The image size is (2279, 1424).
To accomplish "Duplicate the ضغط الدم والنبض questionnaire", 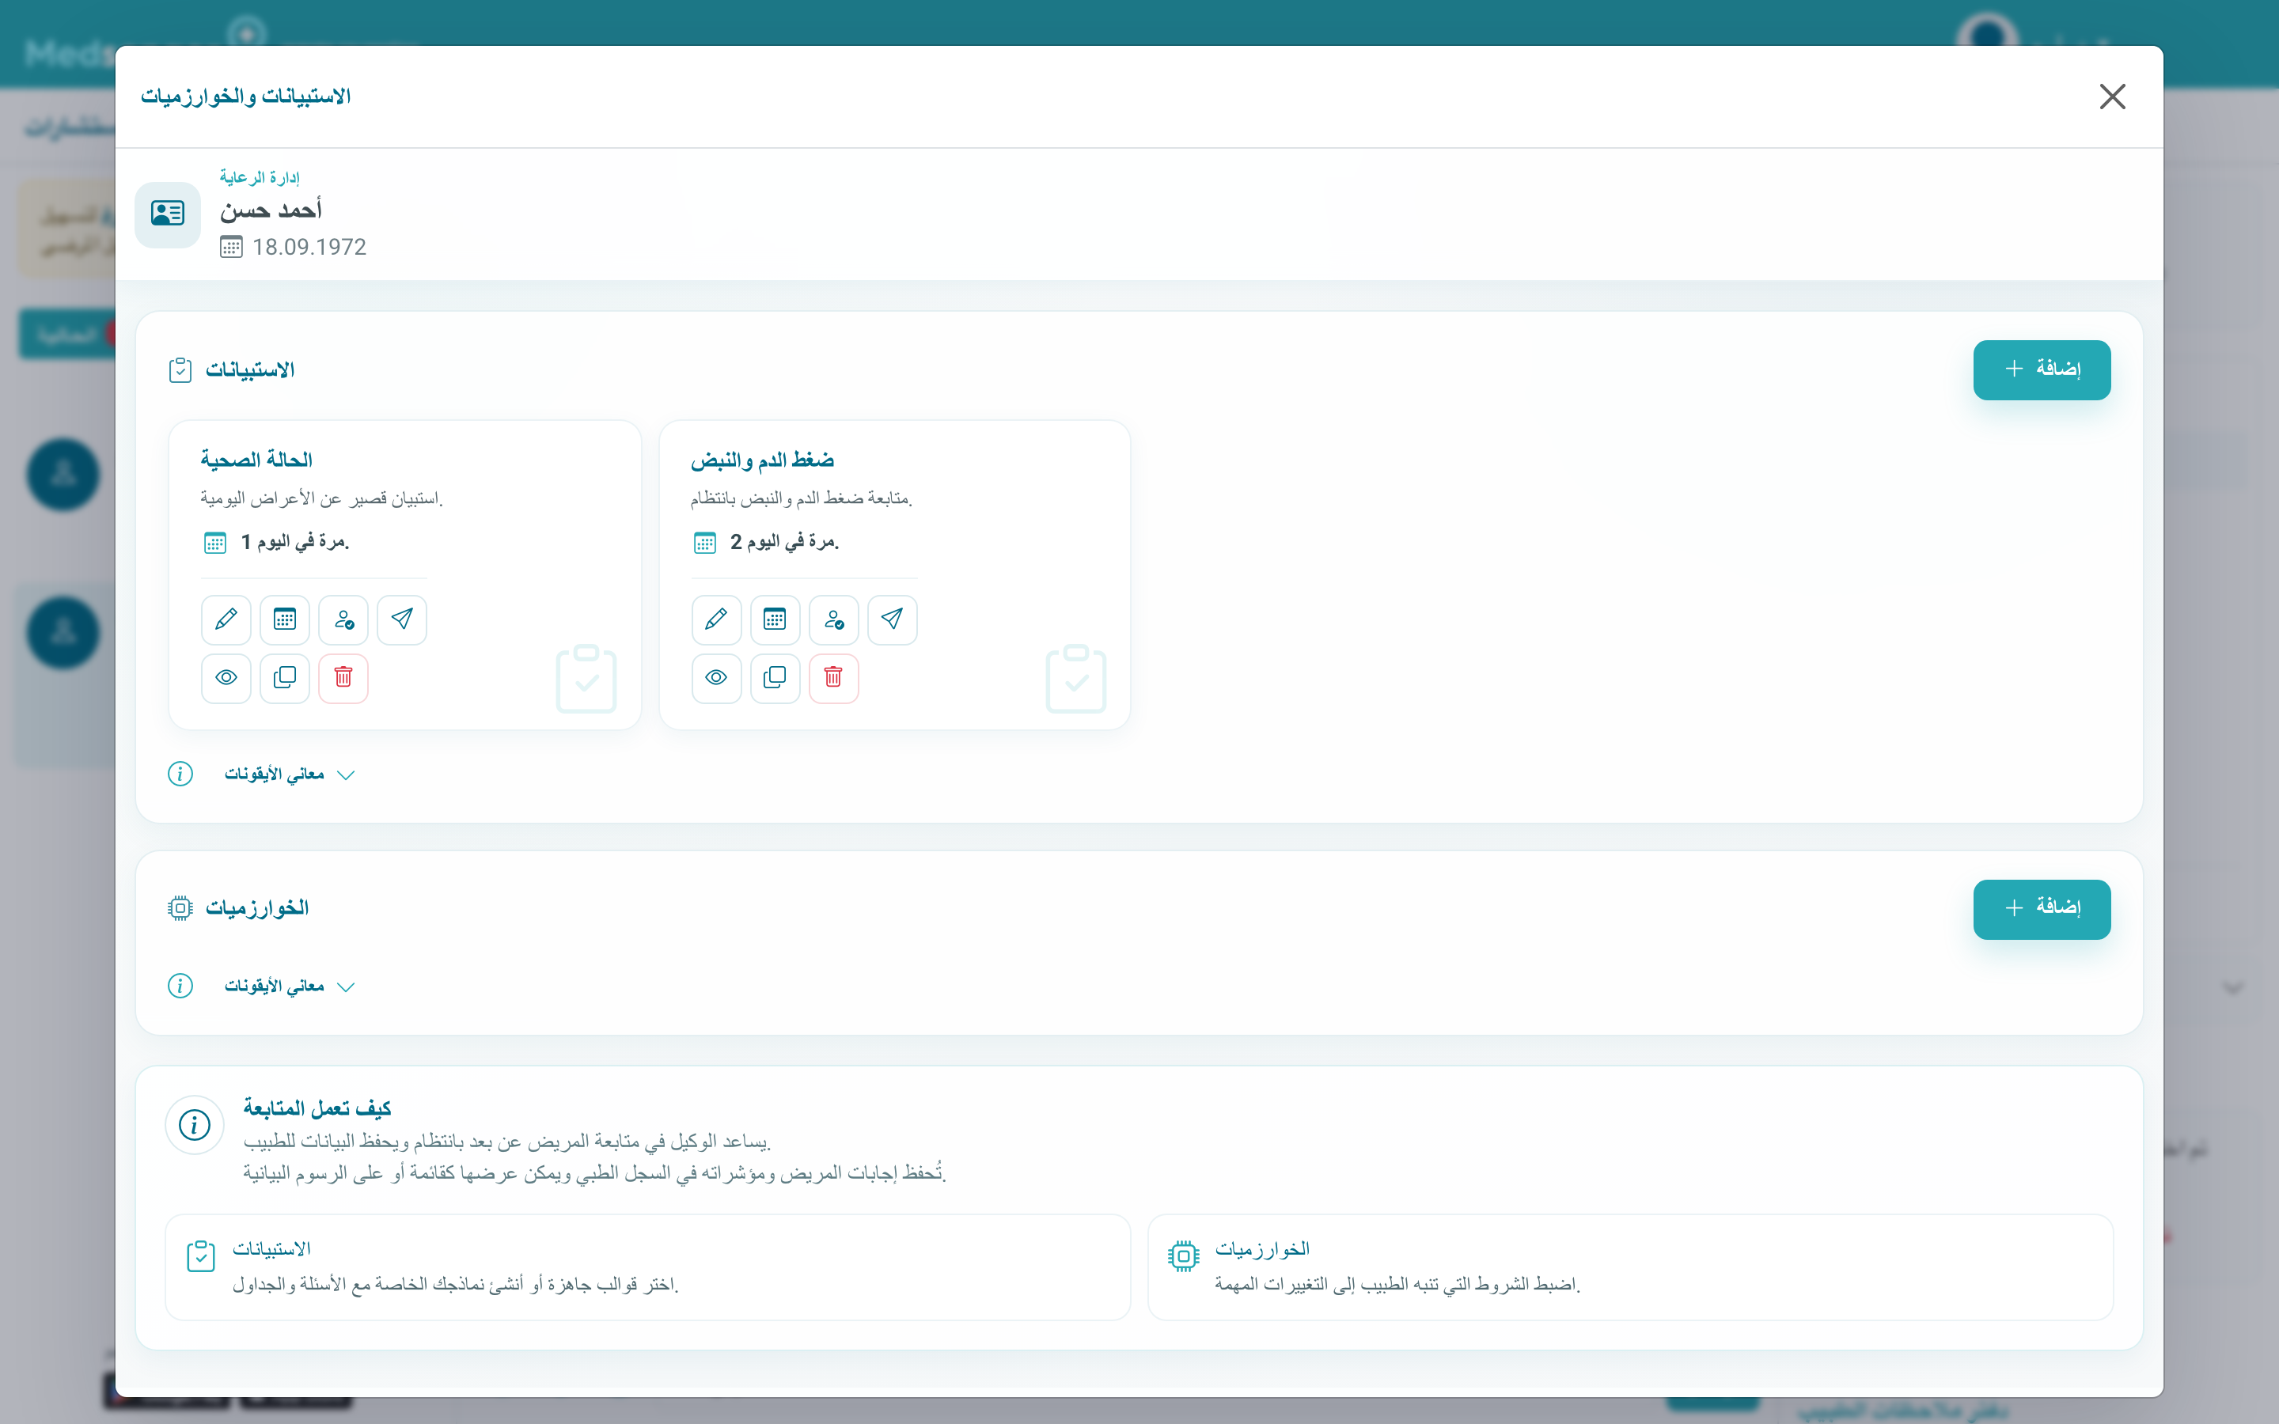I will [x=775, y=677].
